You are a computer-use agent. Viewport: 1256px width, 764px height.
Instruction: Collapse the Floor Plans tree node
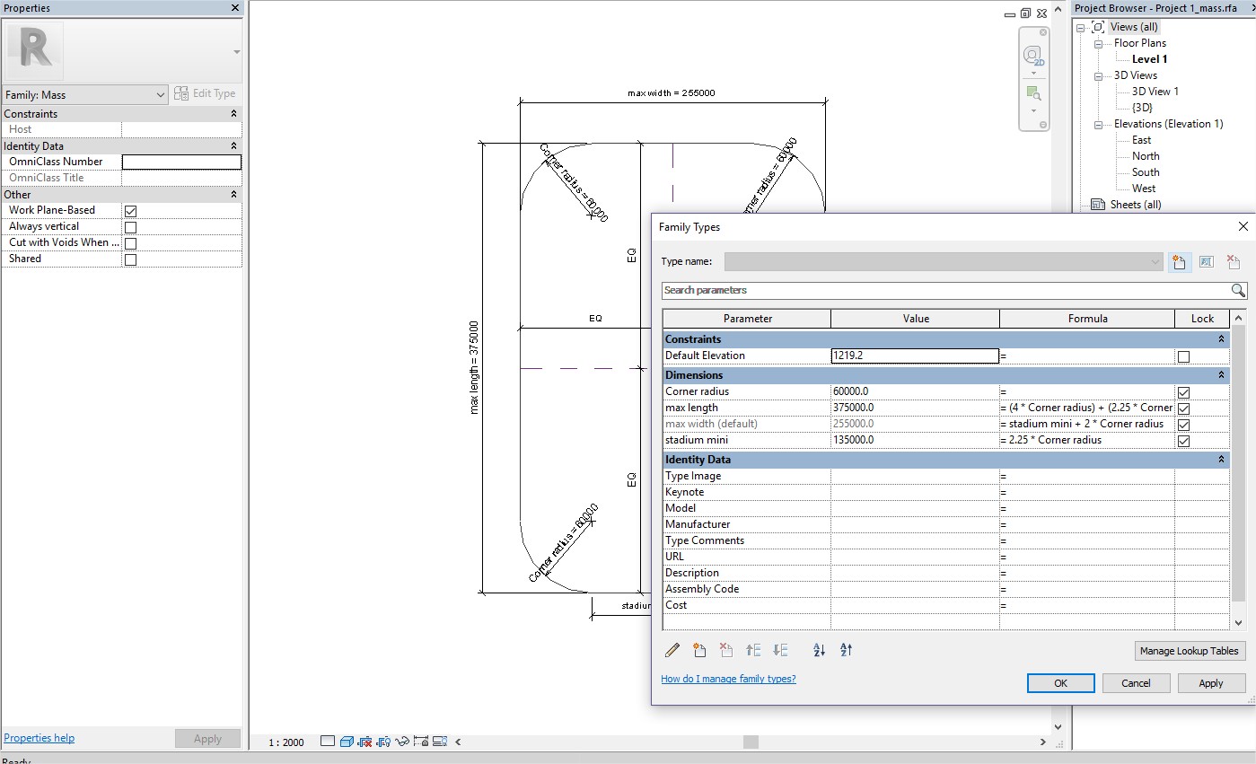pos(1097,43)
